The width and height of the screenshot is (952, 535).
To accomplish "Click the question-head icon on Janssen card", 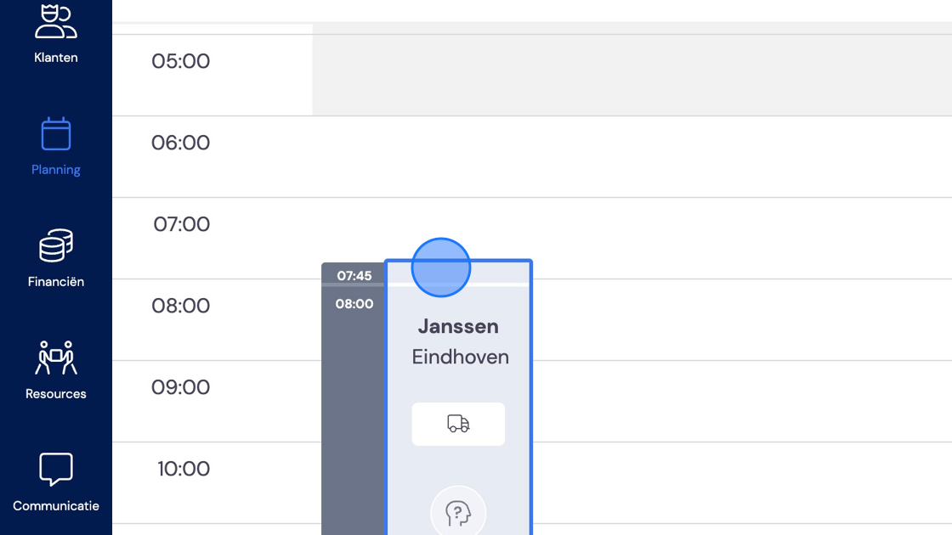I will (458, 513).
